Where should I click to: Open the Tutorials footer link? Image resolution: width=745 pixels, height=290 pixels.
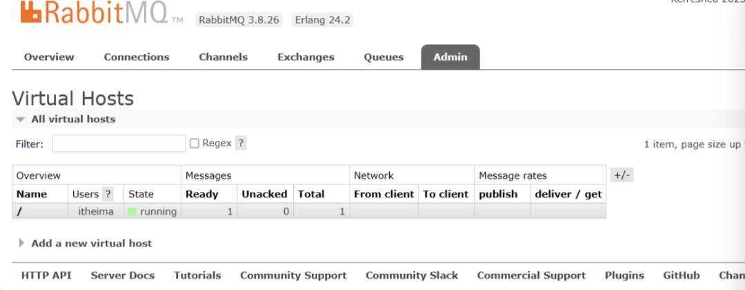(198, 275)
